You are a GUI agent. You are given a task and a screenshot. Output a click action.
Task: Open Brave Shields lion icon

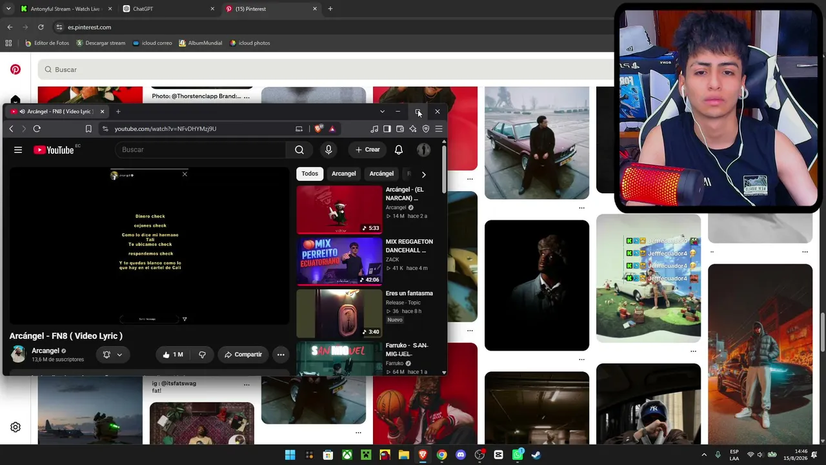(318, 129)
